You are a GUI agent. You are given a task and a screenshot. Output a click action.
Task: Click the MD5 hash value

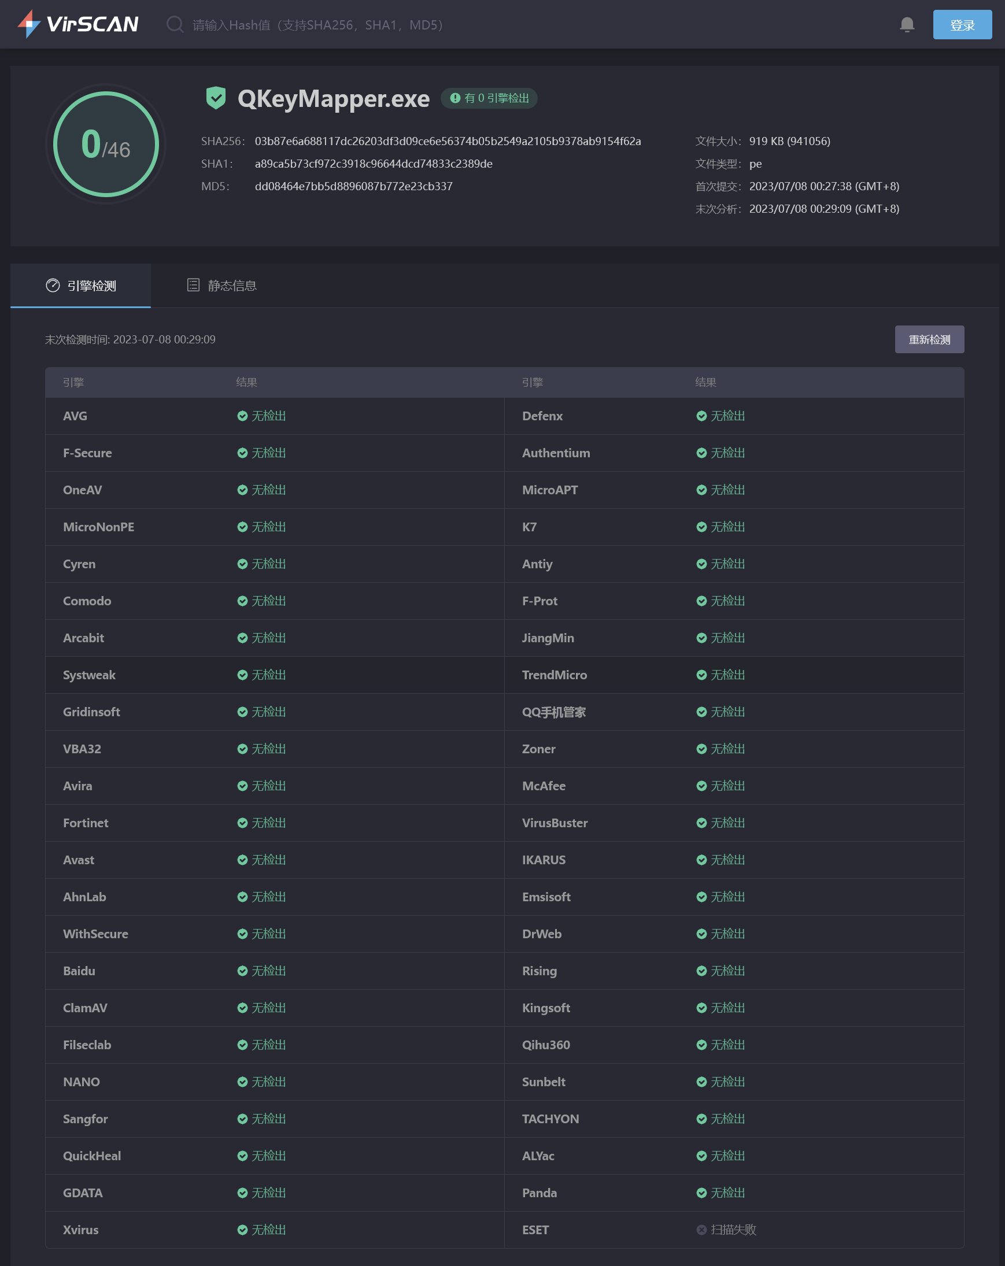tap(353, 186)
